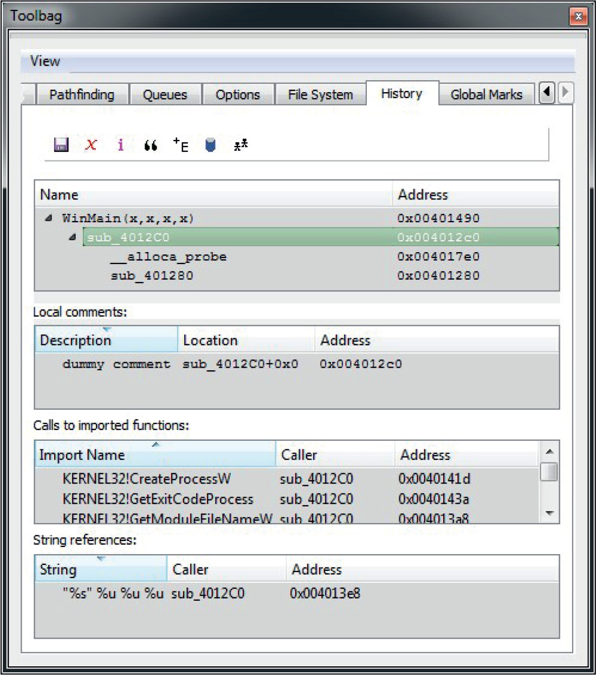
Task: Select the KERNEL32!GetModuleFileNameW import row
Action: click(x=287, y=518)
